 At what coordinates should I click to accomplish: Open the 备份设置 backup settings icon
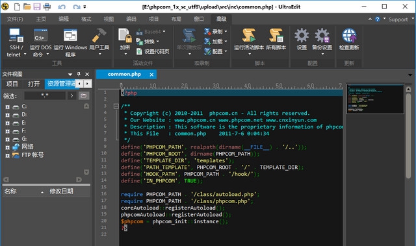tap(322, 36)
